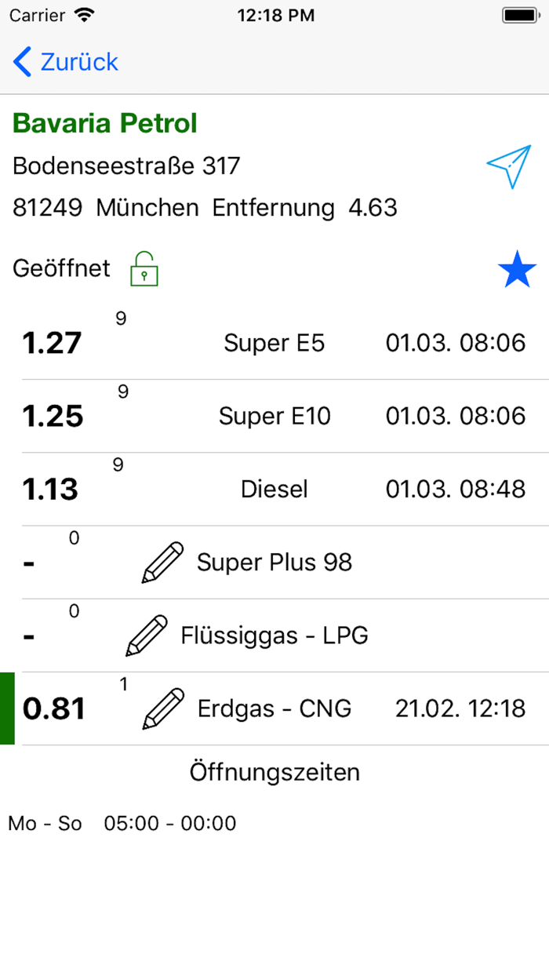Click the Bodenseestraße 317 address

(x=126, y=166)
